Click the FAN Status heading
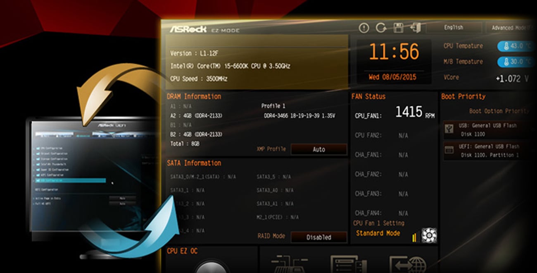 point(368,96)
